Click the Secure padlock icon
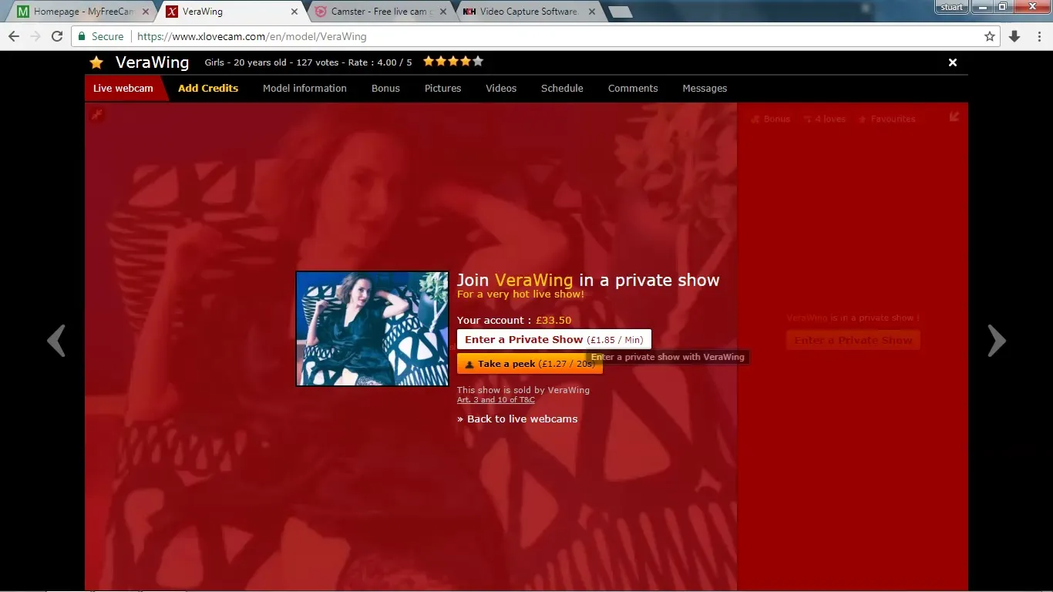Image resolution: width=1053 pixels, height=592 pixels. click(x=82, y=36)
